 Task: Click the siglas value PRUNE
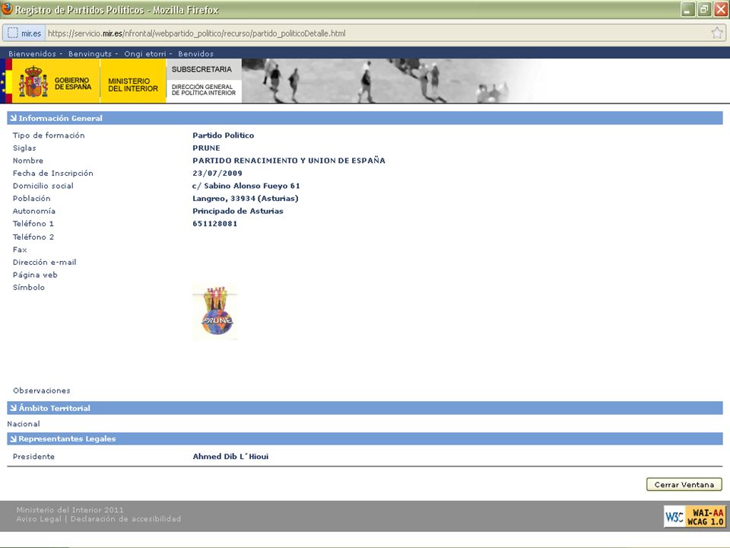coord(206,148)
